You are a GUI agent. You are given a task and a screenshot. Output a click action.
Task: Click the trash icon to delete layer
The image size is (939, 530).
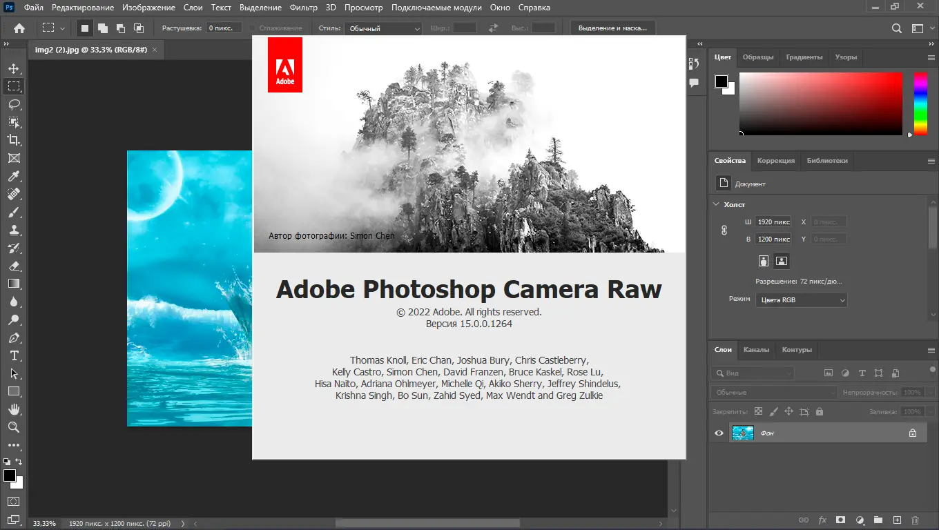click(916, 520)
